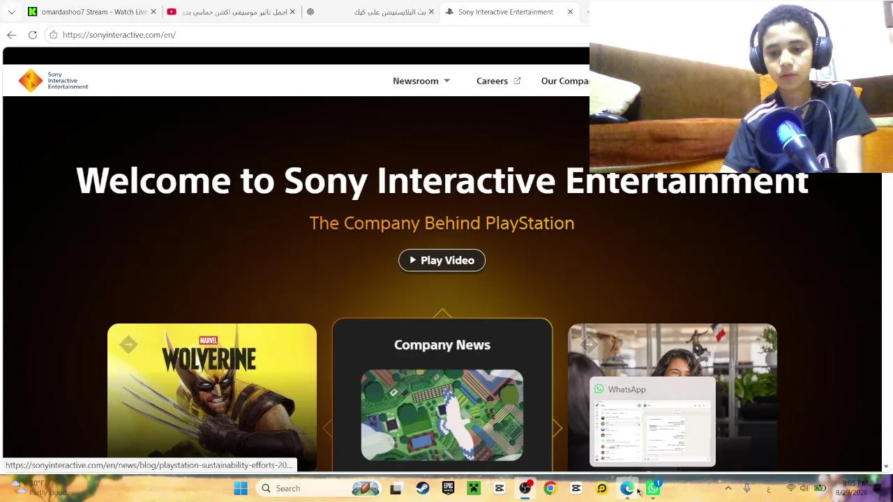The image size is (893, 502).
Task: Switch the keyboard input language indicator
Action: [769, 489]
